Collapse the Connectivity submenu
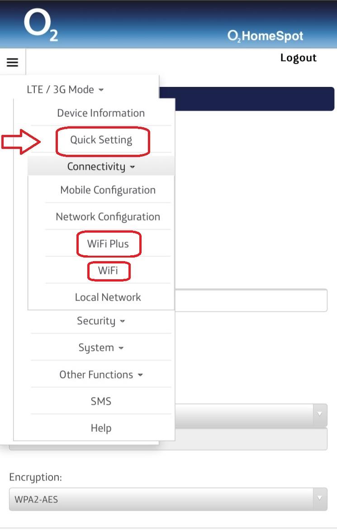The width and height of the screenshot is (337, 530). point(100,166)
